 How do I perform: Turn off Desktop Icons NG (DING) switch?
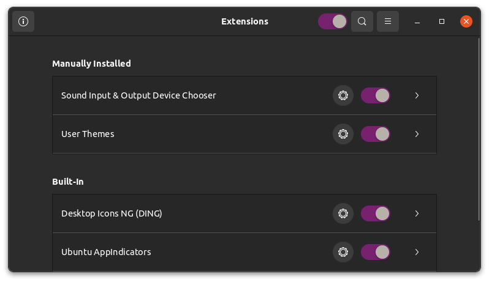376,213
